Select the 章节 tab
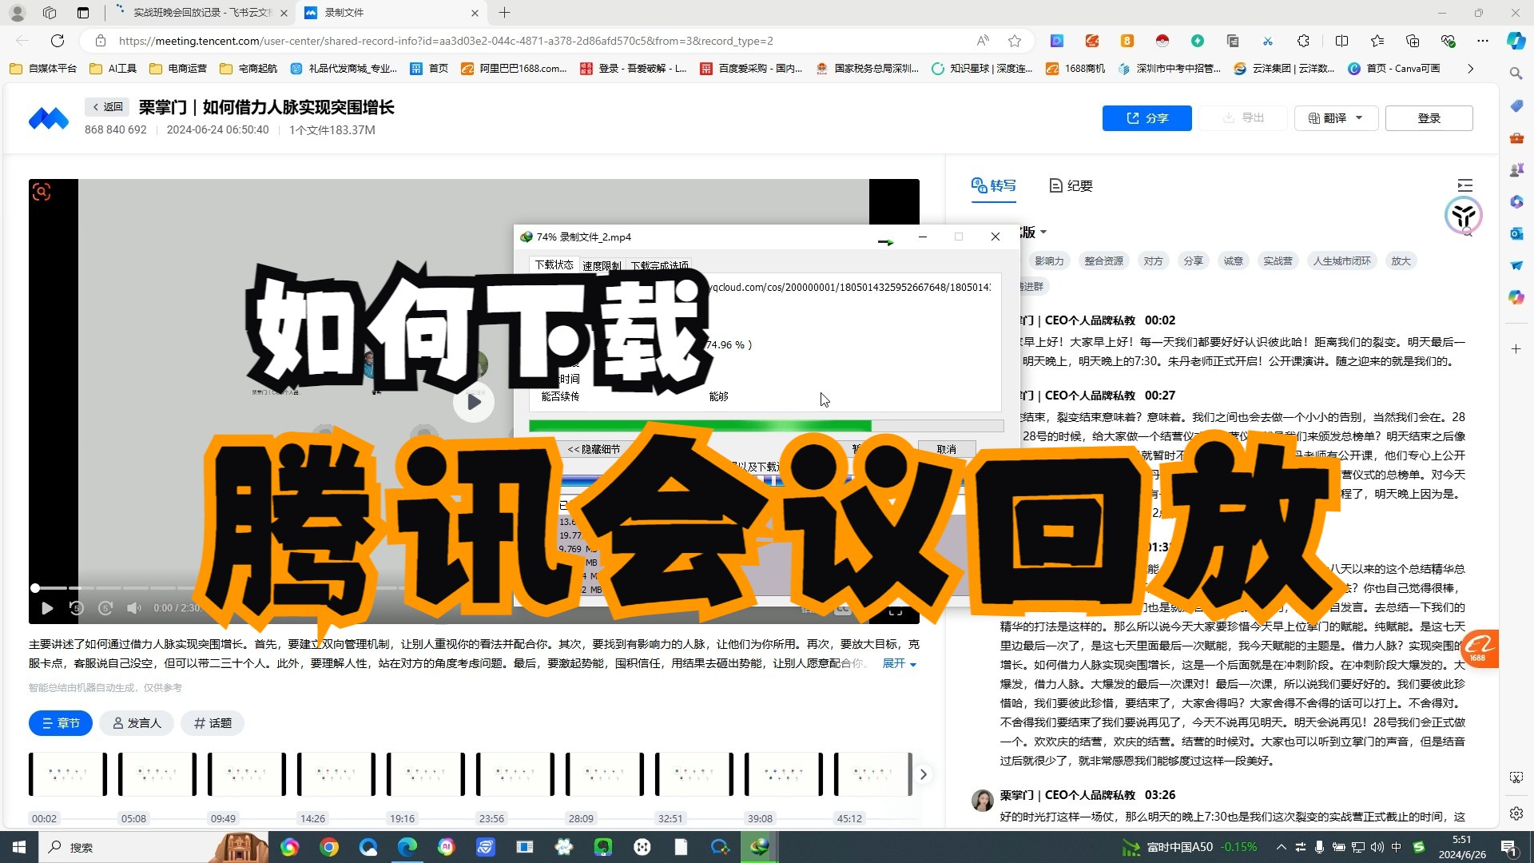This screenshot has width=1534, height=863. 61,723
